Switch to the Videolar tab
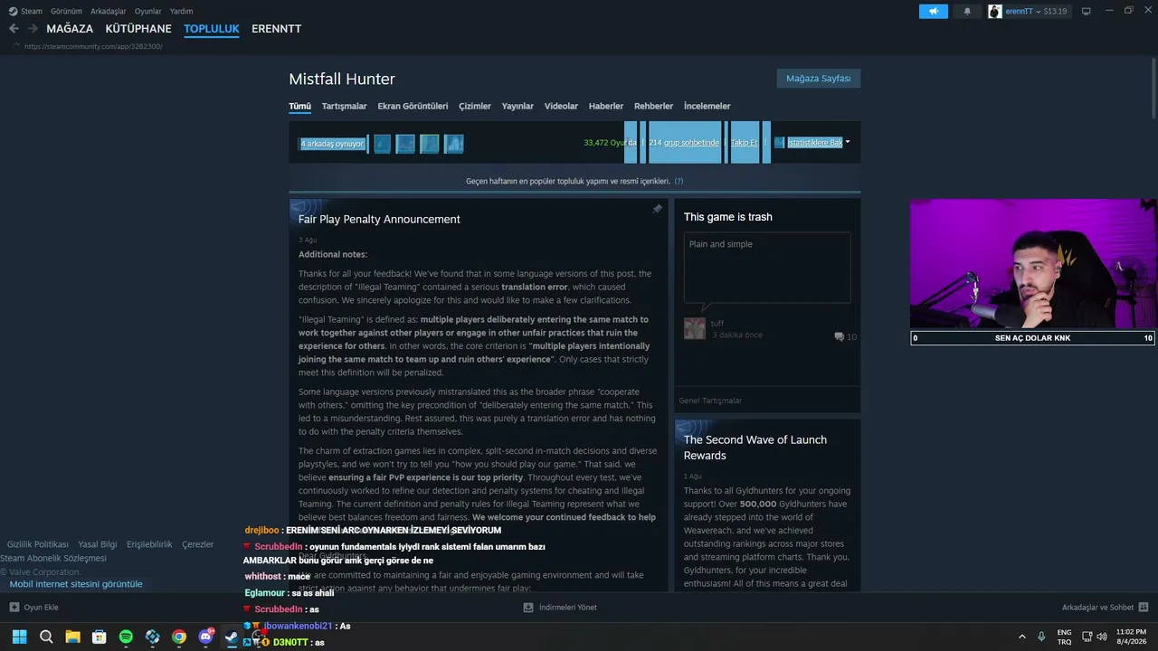Viewport: 1158px width, 651px height. (x=561, y=106)
